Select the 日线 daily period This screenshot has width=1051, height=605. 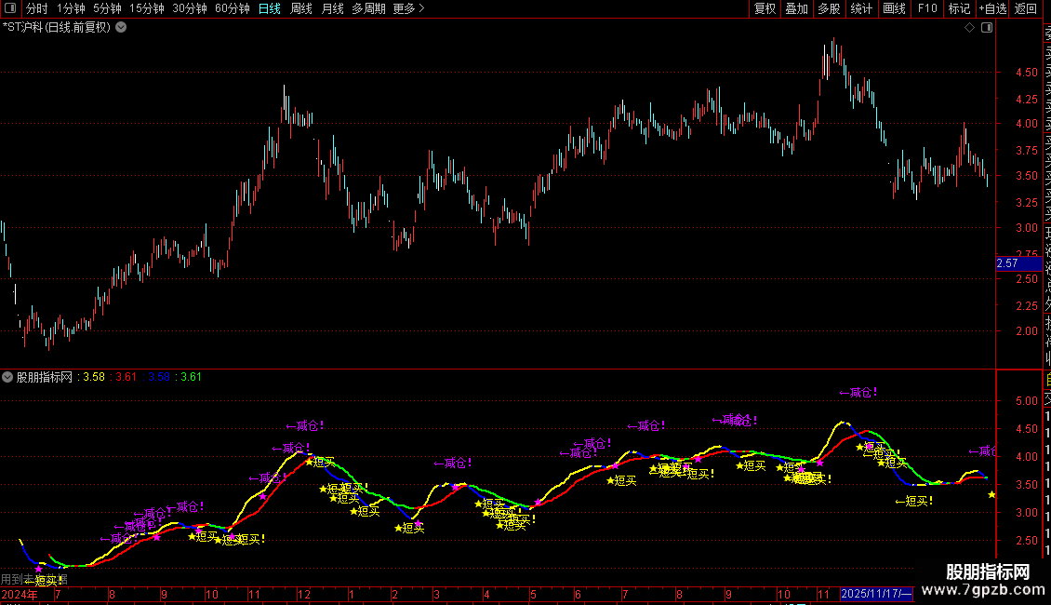(x=270, y=8)
